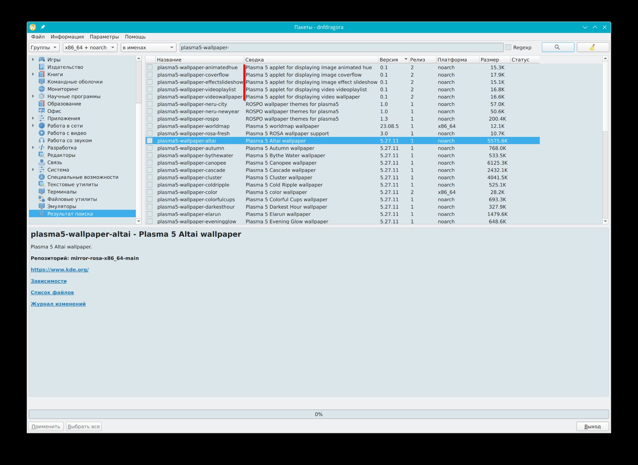Click the broom clear-search icon
Viewport: 638px width, 465px height.
tap(592, 47)
